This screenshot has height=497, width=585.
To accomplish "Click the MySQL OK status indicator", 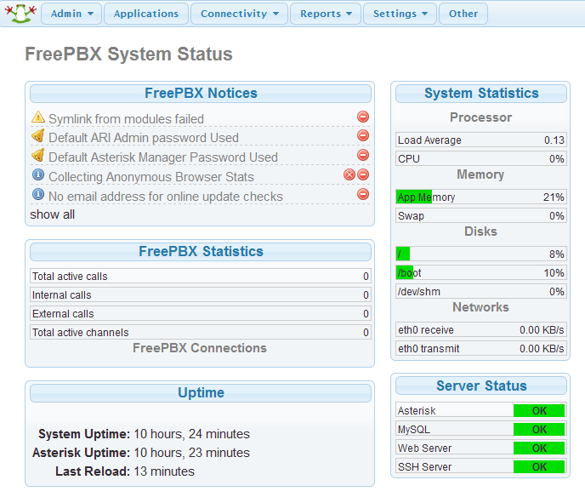I will click(539, 429).
